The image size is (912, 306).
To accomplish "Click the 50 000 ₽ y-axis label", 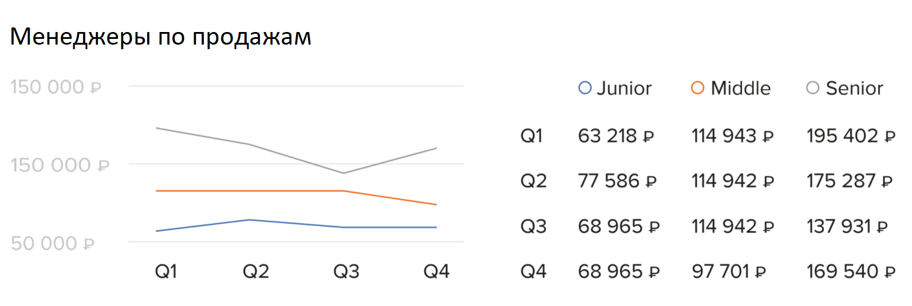I will (53, 244).
